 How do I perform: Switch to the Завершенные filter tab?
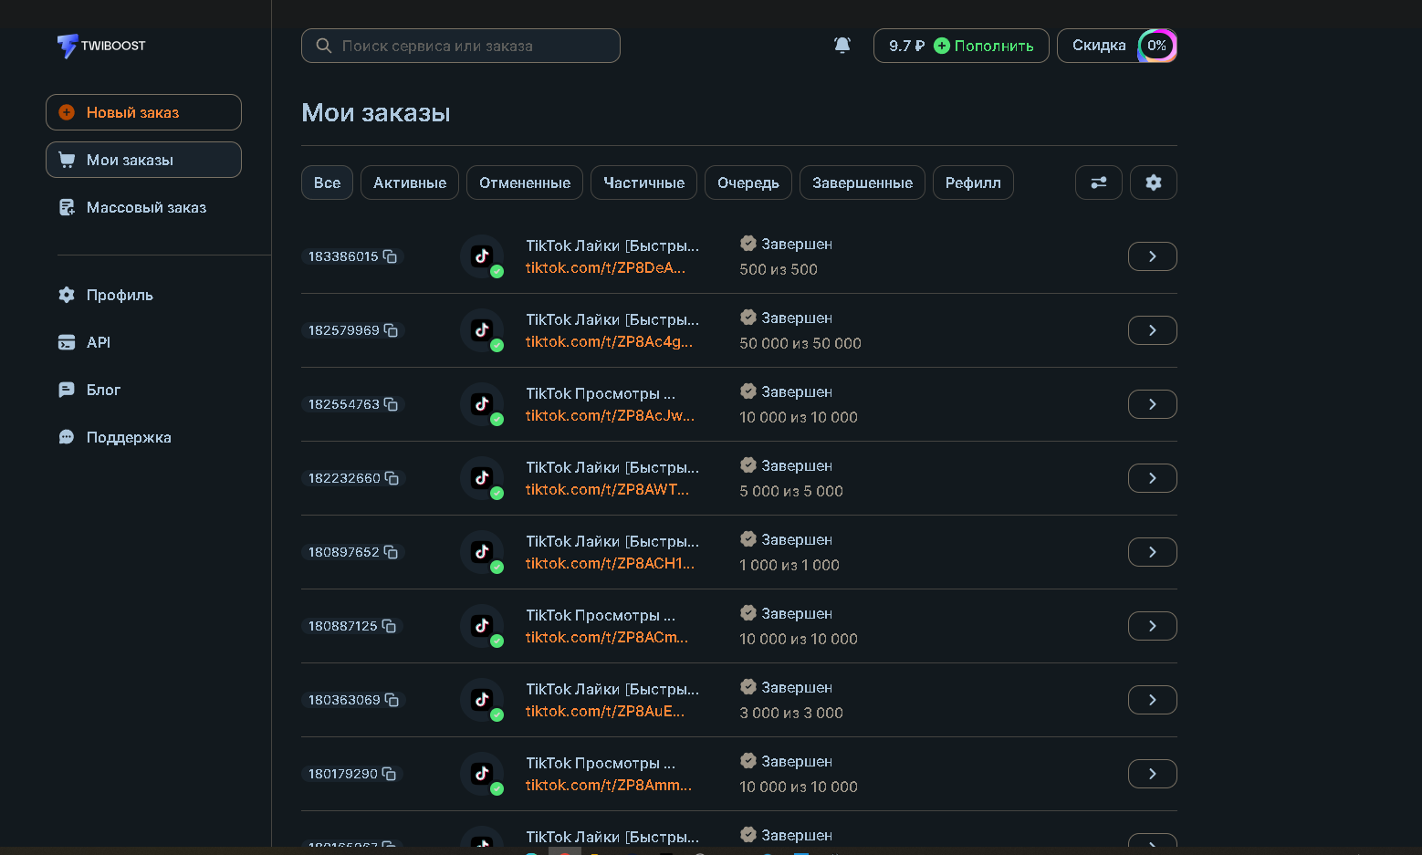(x=862, y=182)
